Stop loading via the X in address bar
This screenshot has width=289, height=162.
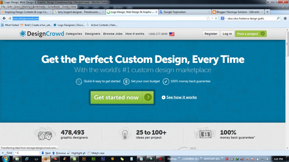pyautogui.click(x=216, y=18)
